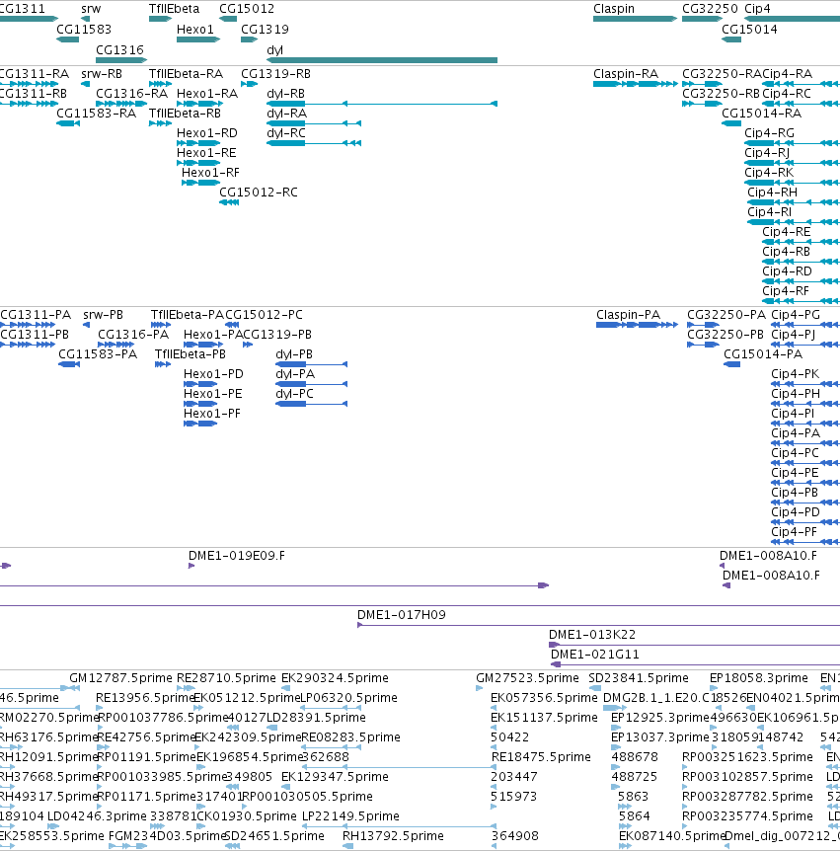Screen dimensions: 840x851
Task: Select the dyl-RC transcript label
Action: [286, 133]
